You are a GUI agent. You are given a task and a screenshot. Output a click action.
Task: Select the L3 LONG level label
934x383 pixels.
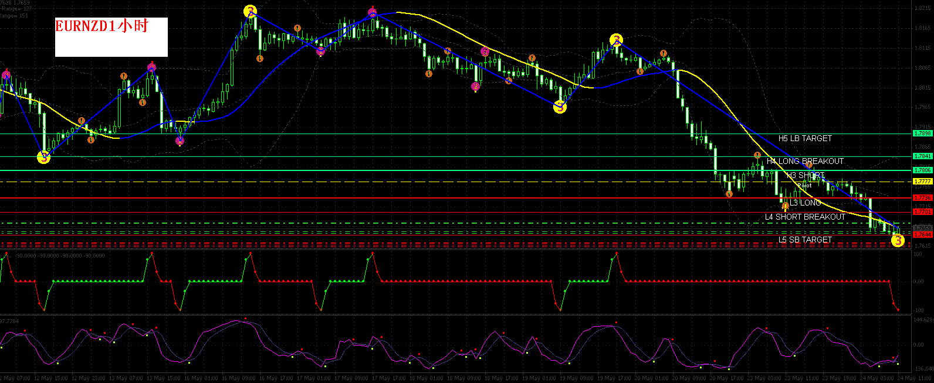point(805,203)
